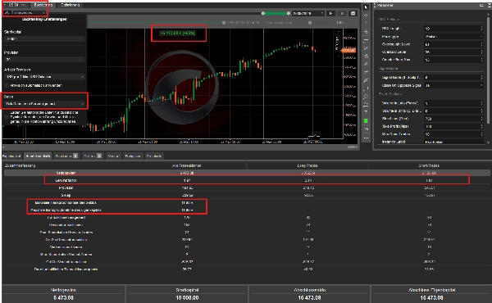Screen dimensions: 492x303
Task: Open the Ereignisse tab
Action: (x=133, y=156)
